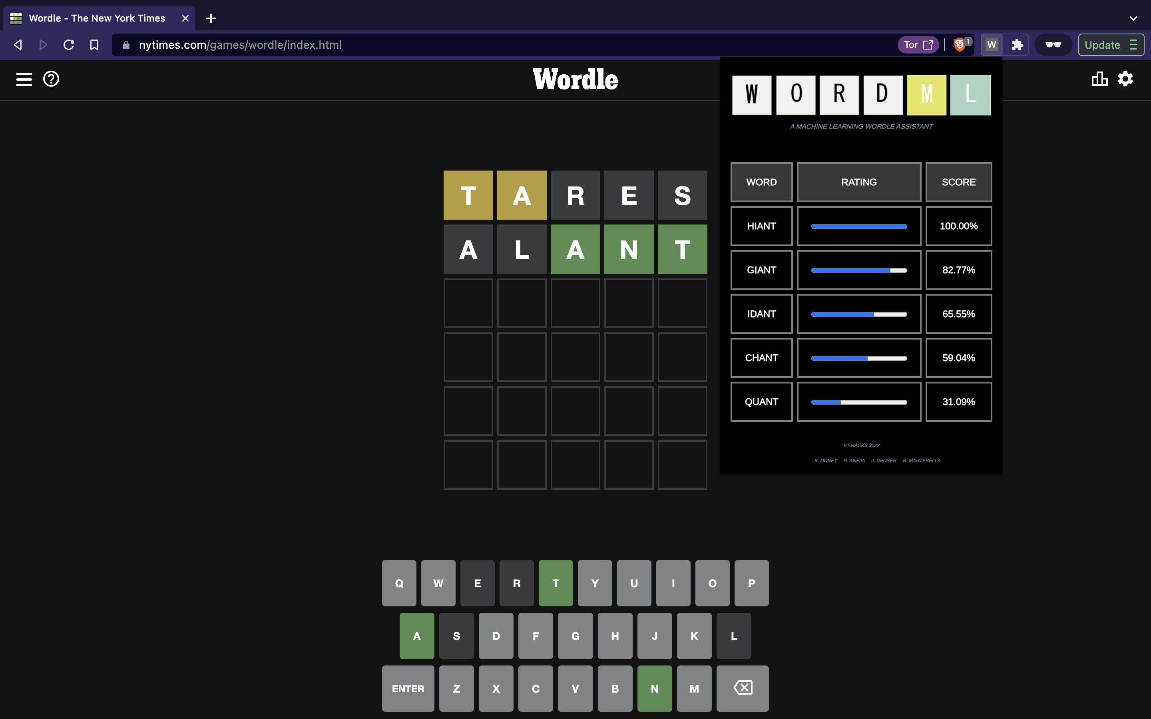Open the statistics bar chart icon
Viewport: 1151px width, 719px height.
[x=1099, y=79]
